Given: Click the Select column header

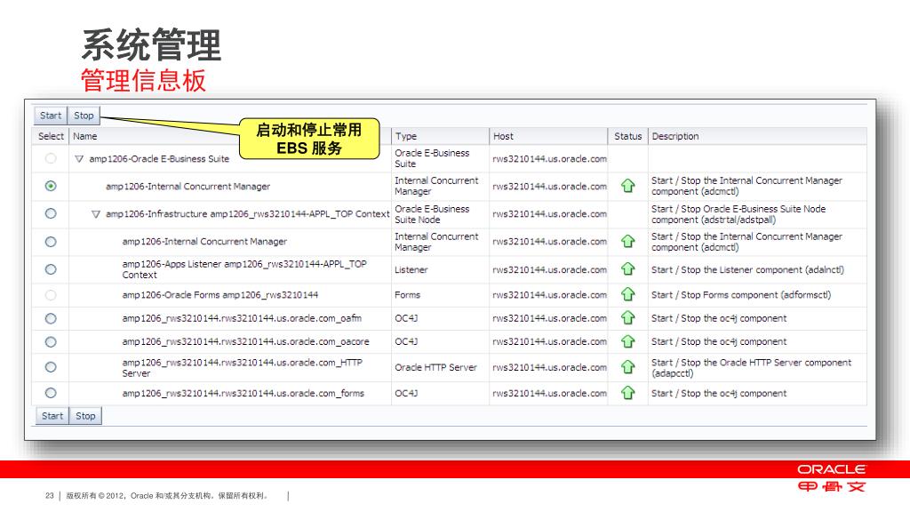Looking at the screenshot, I should click(x=51, y=136).
